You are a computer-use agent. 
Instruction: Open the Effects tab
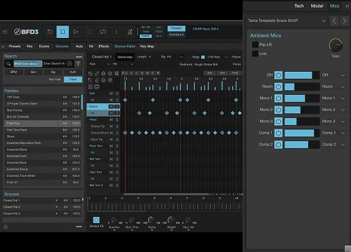click(x=104, y=46)
